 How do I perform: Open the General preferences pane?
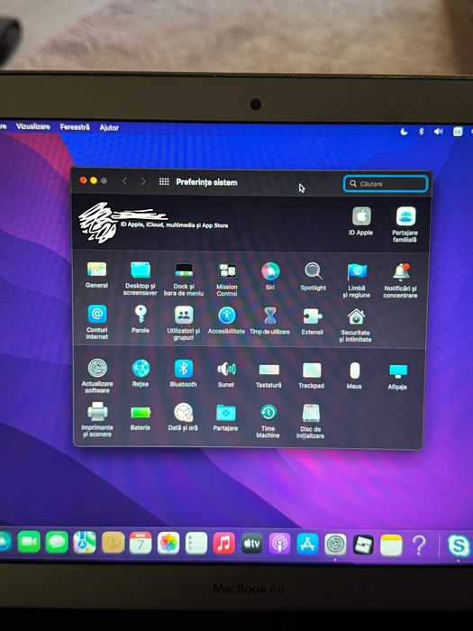(x=96, y=274)
